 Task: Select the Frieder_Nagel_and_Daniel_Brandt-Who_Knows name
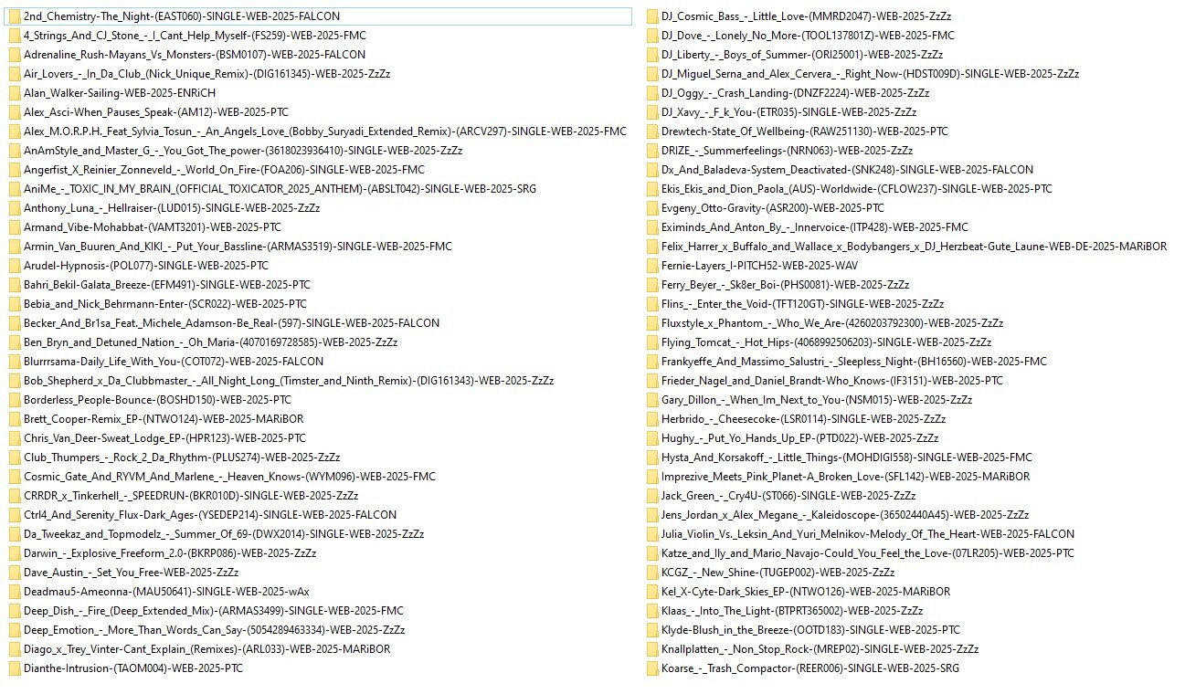pos(832,381)
